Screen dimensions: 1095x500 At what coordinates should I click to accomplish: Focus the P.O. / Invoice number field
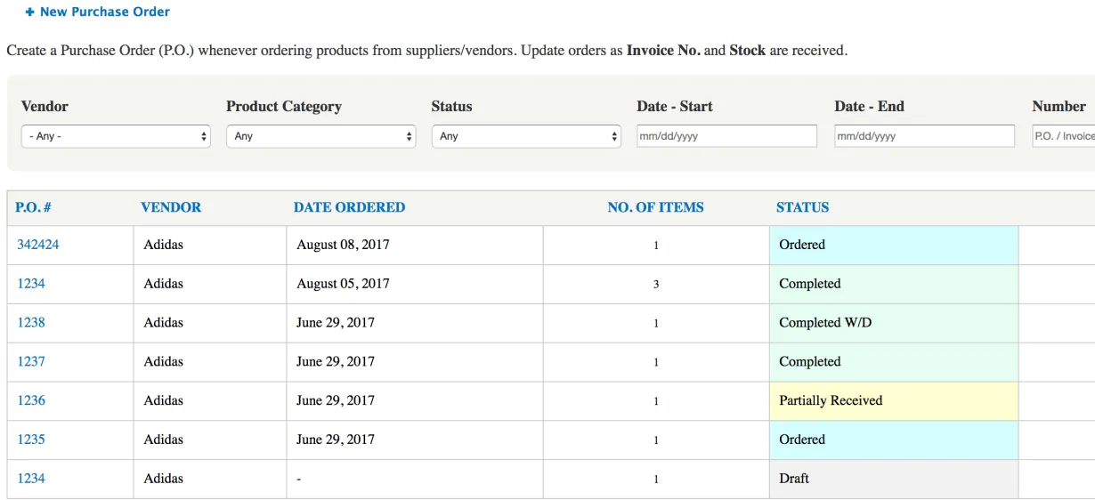tap(1064, 136)
